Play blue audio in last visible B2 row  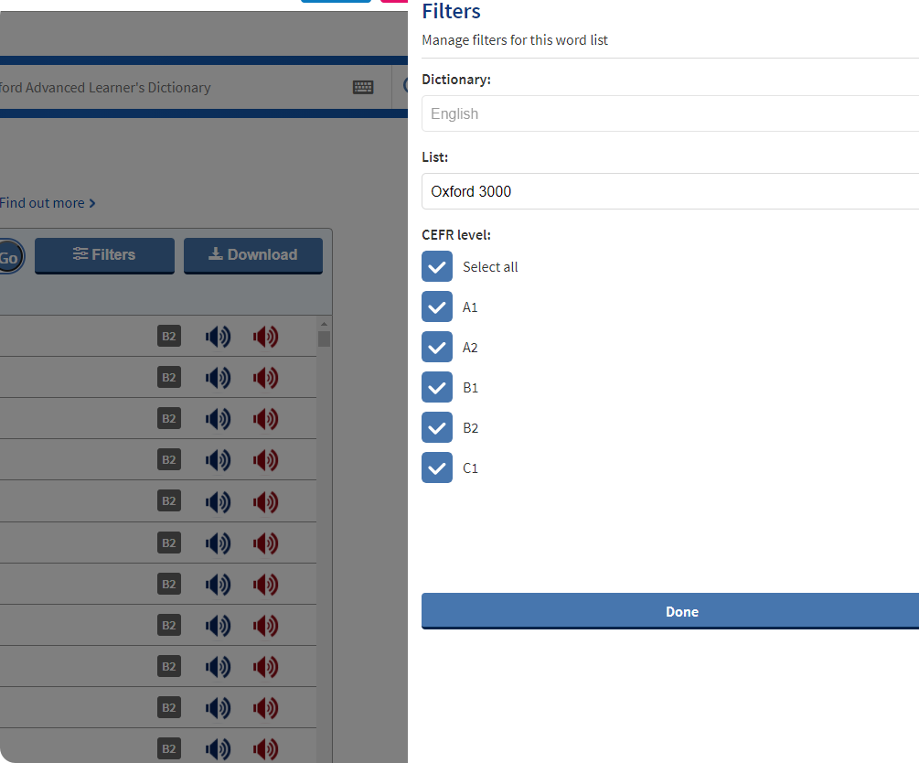coord(218,749)
